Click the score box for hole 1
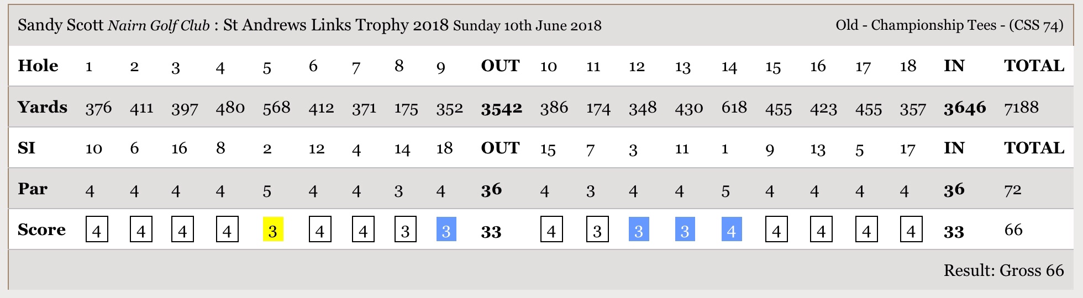 [x=97, y=230]
